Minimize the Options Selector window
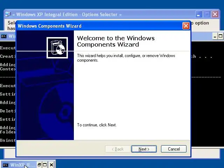 (x=198, y=14)
